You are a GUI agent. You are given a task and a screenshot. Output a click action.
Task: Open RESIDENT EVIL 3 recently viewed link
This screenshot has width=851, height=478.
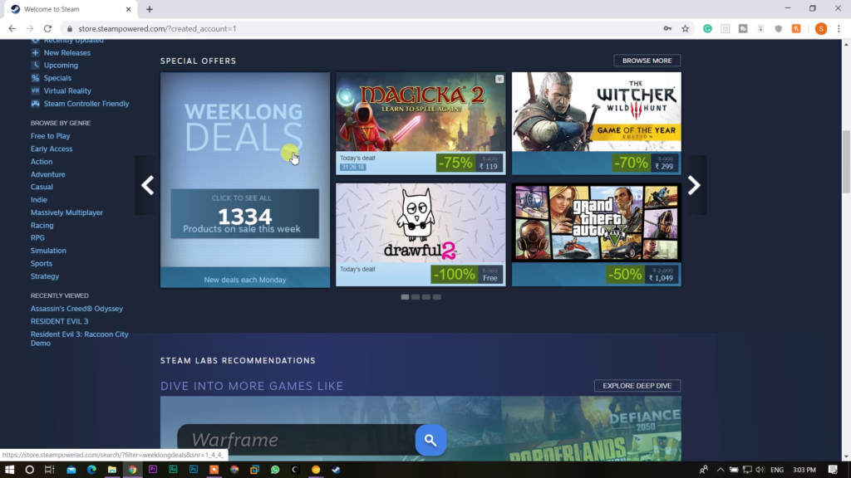[x=59, y=321]
